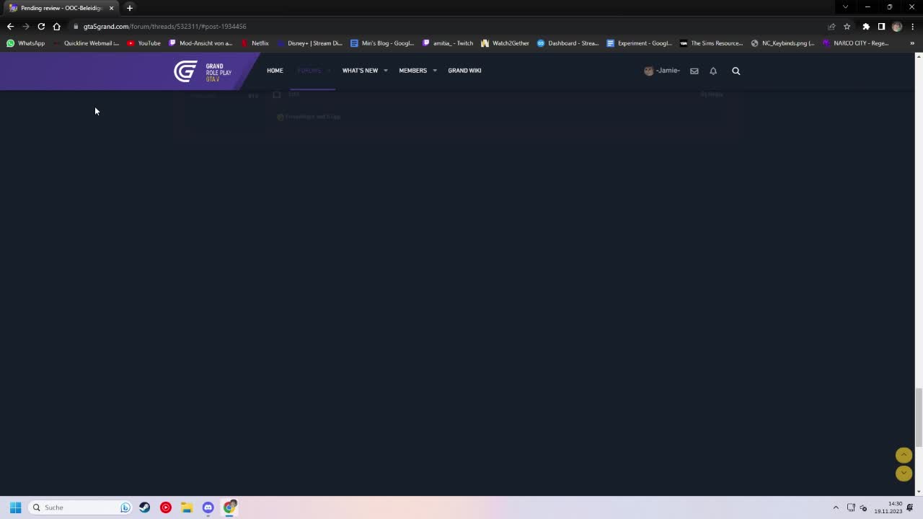This screenshot has height=519, width=923.
Task: Open the Dashboard Streamlabs bookmark
Action: tap(568, 43)
